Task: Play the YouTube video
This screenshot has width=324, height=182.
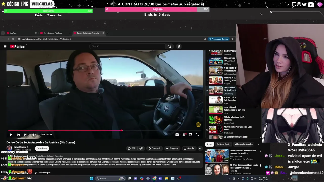Action: click(11, 135)
